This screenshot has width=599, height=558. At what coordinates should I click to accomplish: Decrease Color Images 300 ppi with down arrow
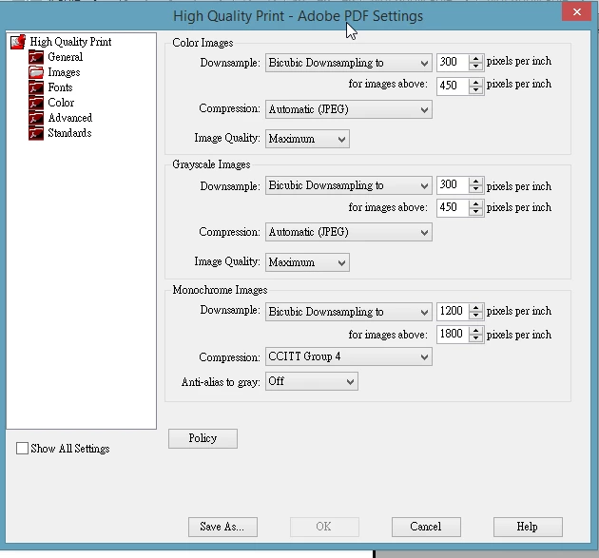click(x=476, y=67)
